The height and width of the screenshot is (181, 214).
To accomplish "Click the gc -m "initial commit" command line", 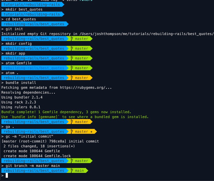I will [27, 136].
